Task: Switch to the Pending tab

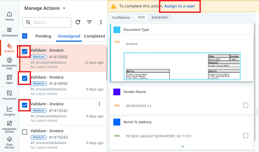Action: (x=43, y=36)
